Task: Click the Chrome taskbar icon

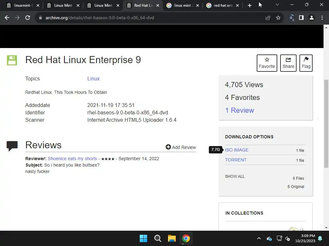Action: pos(186,238)
